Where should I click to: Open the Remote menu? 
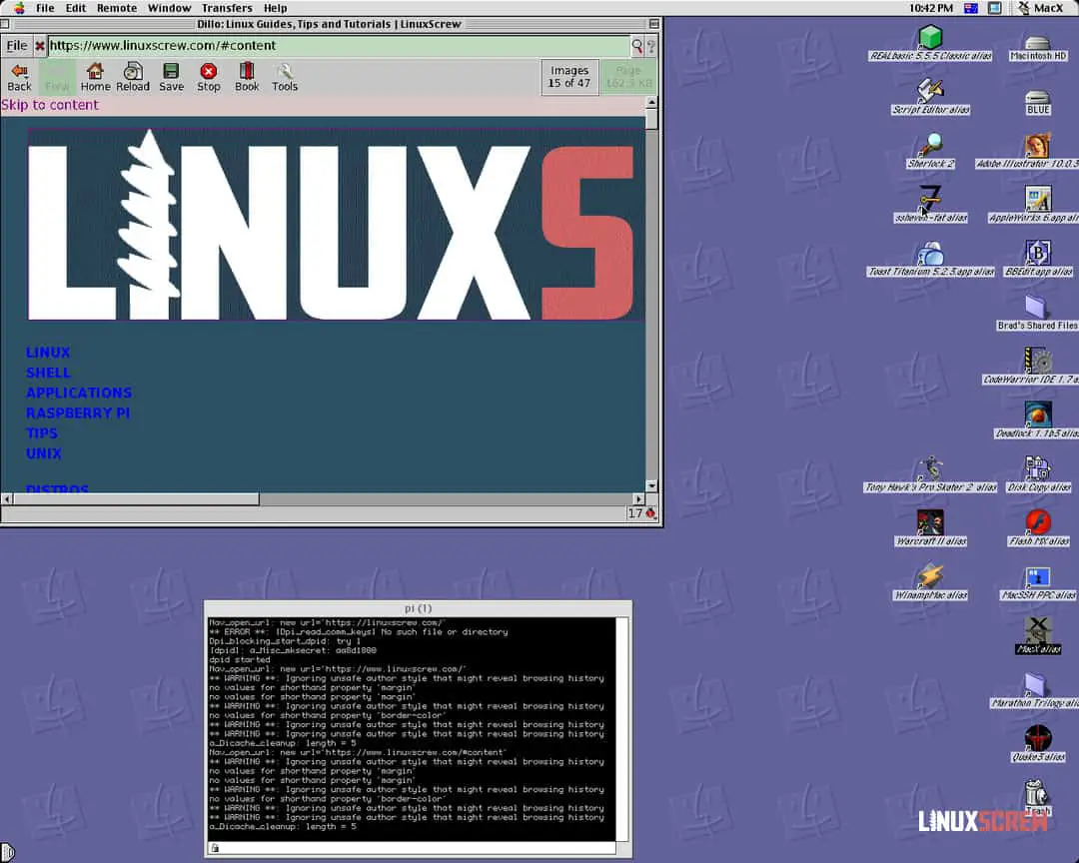117,8
